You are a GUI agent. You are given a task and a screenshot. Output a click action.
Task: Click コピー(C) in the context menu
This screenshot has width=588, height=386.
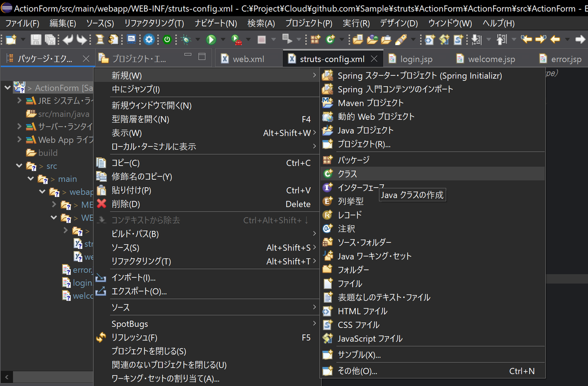pyautogui.click(x=206, y=163)
